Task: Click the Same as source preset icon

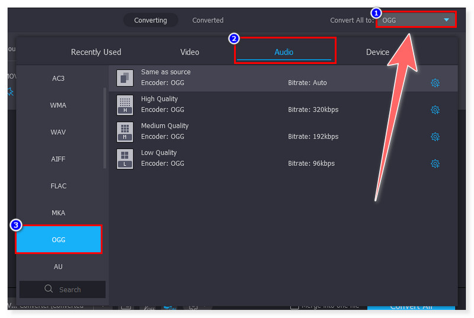Action: tap(124, 78)
